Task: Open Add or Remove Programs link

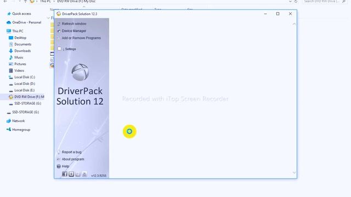Action: [81, 38]
